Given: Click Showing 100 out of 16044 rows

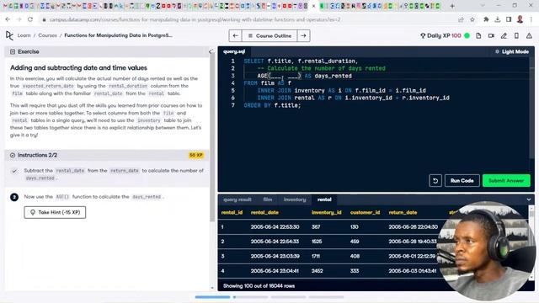Looking at the screenshot, I should pos(259,286).
